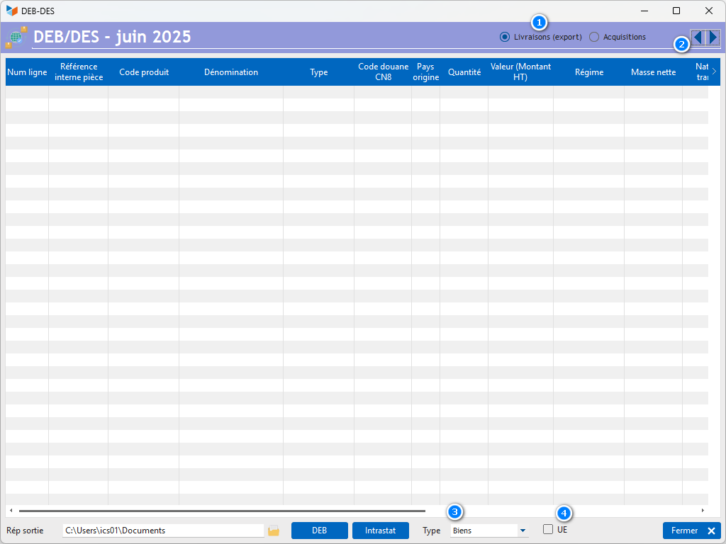Enable the UE checkbox
The image size is (726, 544).
click(548, 529)
